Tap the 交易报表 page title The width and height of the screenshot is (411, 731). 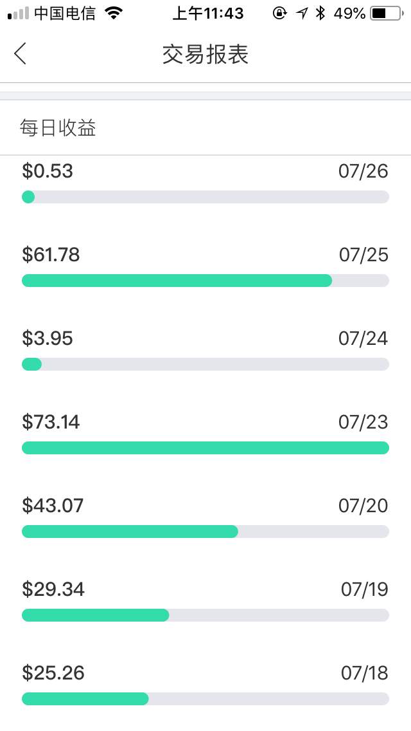pyautogui.click(x=205, y=55)
